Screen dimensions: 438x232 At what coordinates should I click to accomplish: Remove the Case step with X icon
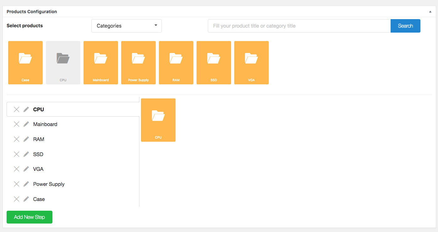[x=17, y=199]
